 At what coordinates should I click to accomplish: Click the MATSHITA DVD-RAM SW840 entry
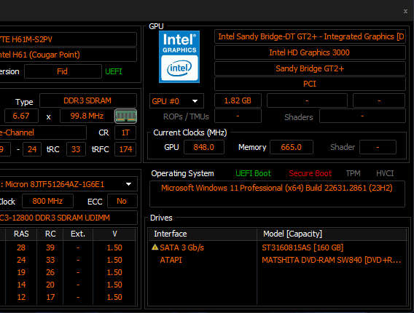pyautogui.click(x=332, y=260)
